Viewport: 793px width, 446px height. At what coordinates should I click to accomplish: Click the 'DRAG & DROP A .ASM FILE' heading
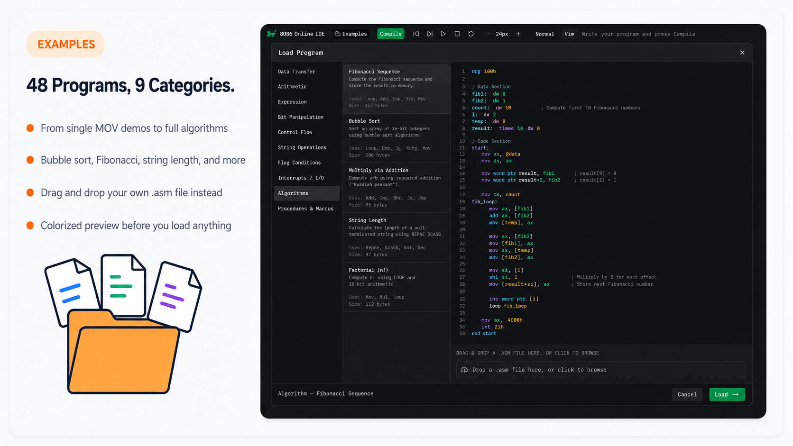click(x=527, y=353)
